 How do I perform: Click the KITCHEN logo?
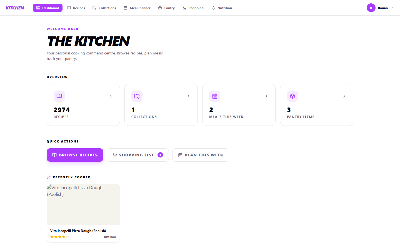coord(15,8)
